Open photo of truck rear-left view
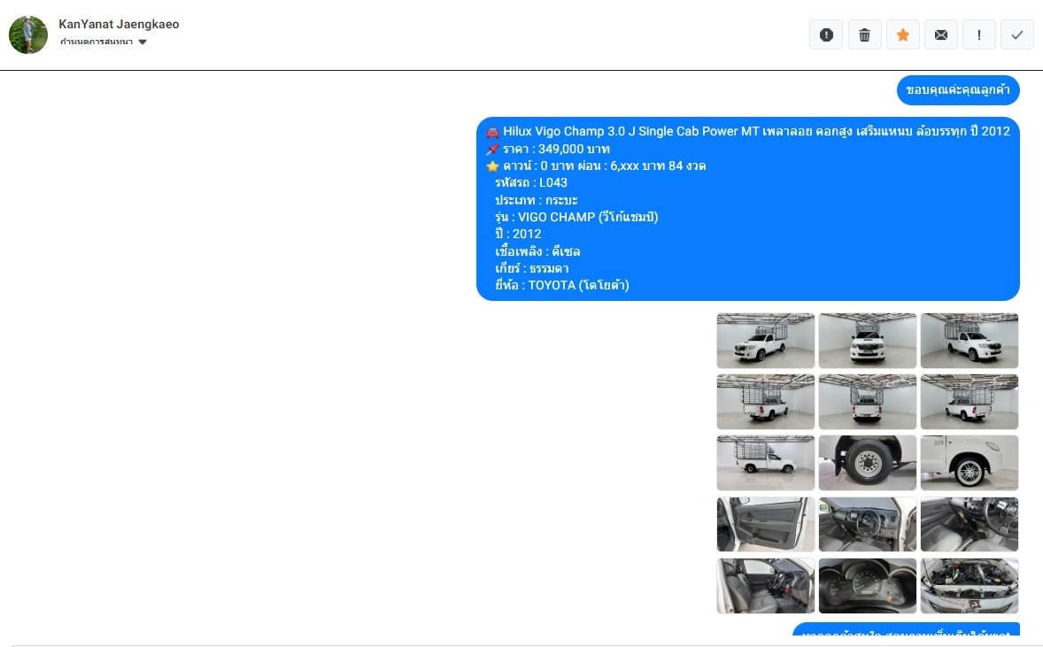 pos(766,402)
